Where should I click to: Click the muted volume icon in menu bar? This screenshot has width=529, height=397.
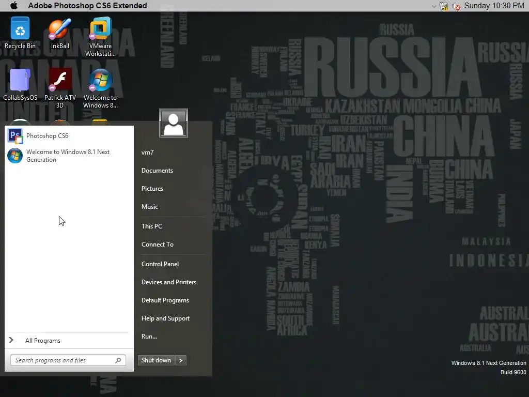point(456,6)
